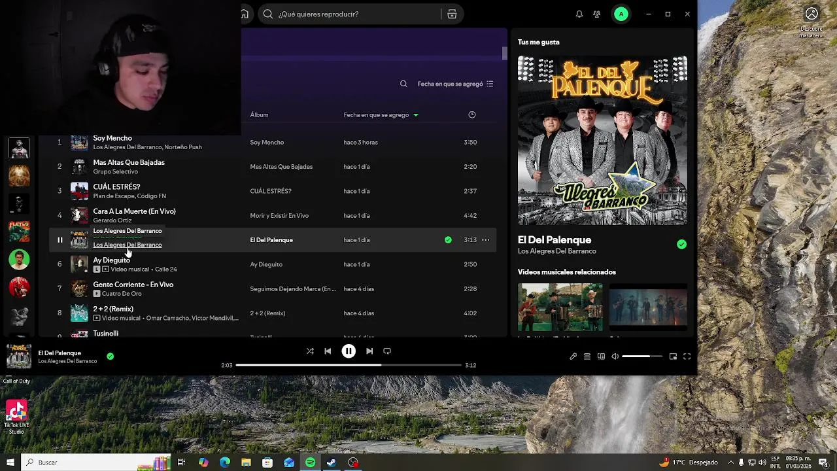Open the miniplayer icon
837x471 pixels.
[x=673, y=357]
